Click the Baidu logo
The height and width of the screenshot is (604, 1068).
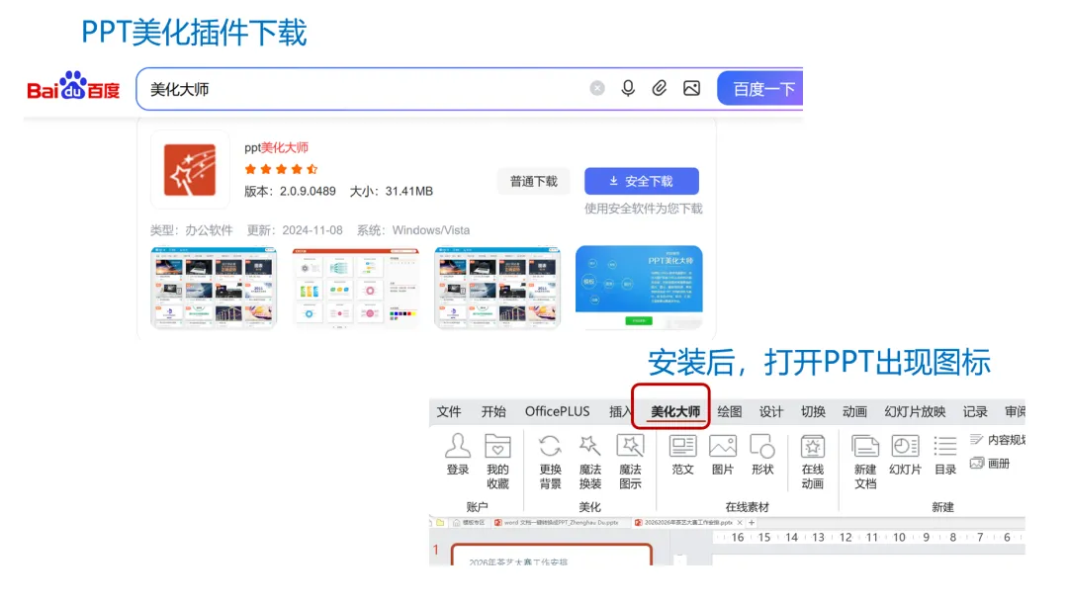click(73, 86)
